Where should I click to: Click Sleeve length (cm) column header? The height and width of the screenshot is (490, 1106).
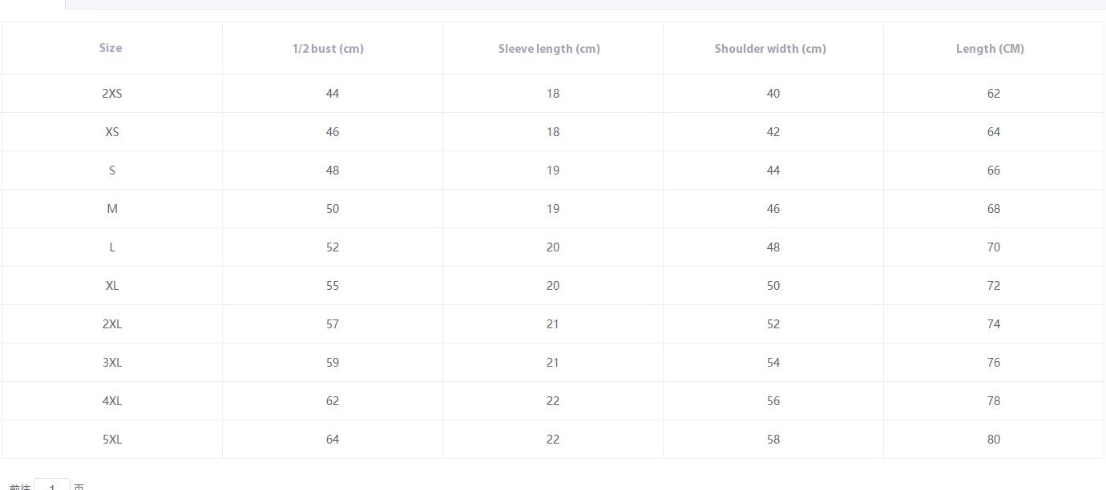[549, 49]
